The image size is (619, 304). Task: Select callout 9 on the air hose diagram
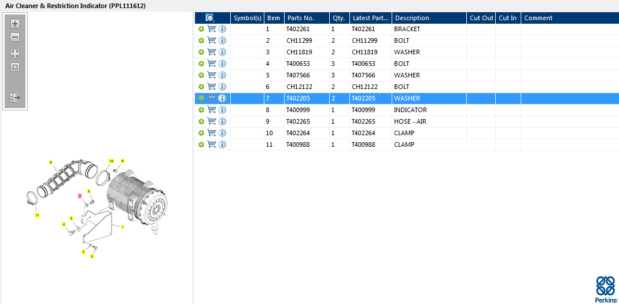[x=50, y=162]
